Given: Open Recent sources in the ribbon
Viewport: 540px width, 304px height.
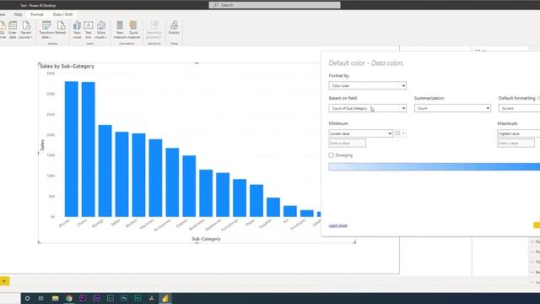Looking at the screenshot, I should pyautogui.click(x=26, y=30).
